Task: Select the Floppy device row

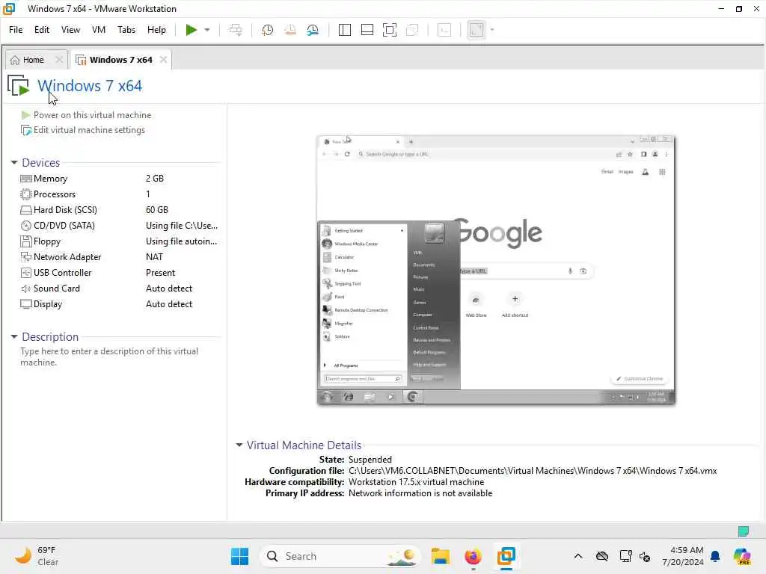Action: coord(120,241)
